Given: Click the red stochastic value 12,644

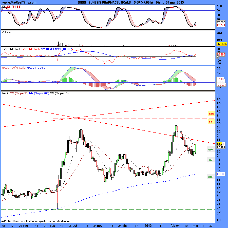Looking at the screenshot, I should [221, 25].
